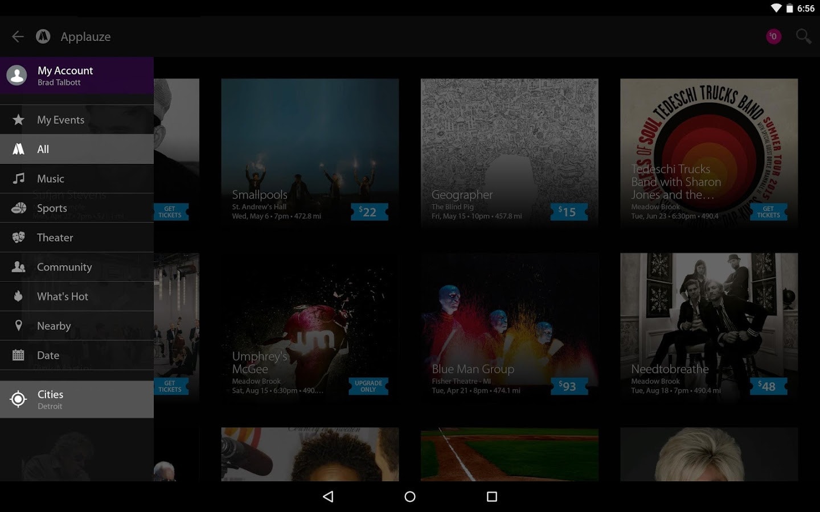Change city from Detroit
This screenshot has height=512, width=820.
pos(77,399)
